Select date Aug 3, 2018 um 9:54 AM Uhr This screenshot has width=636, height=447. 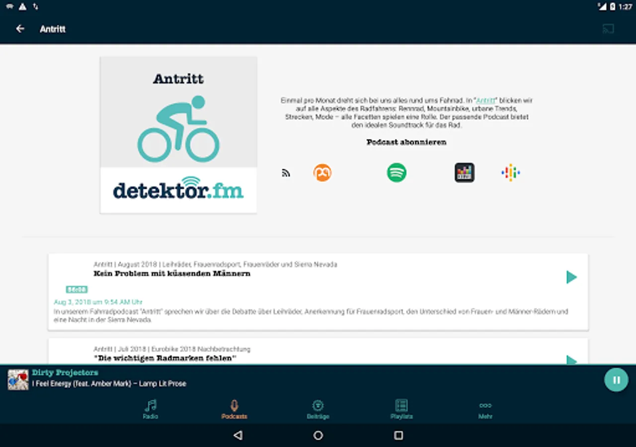98,302
